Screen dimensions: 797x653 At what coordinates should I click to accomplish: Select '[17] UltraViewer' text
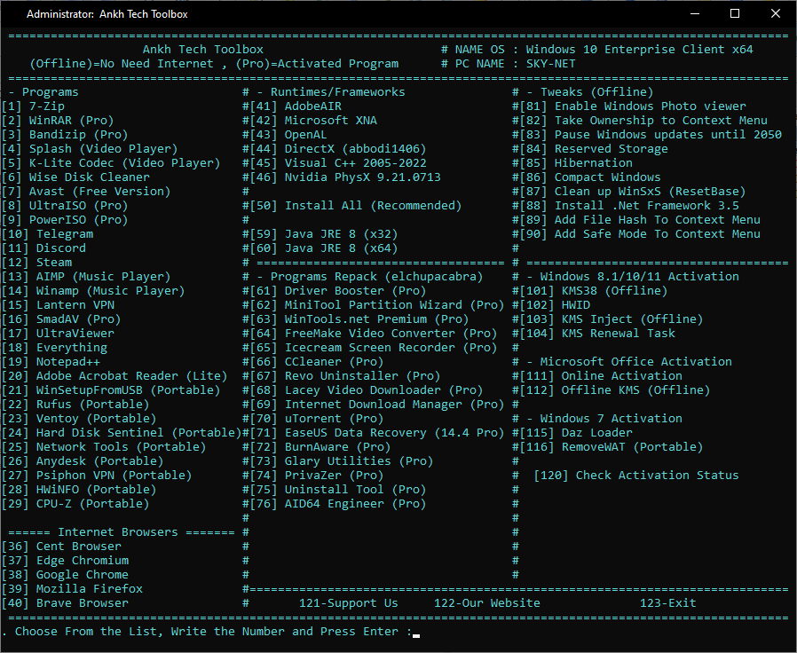tap(58, 334)
